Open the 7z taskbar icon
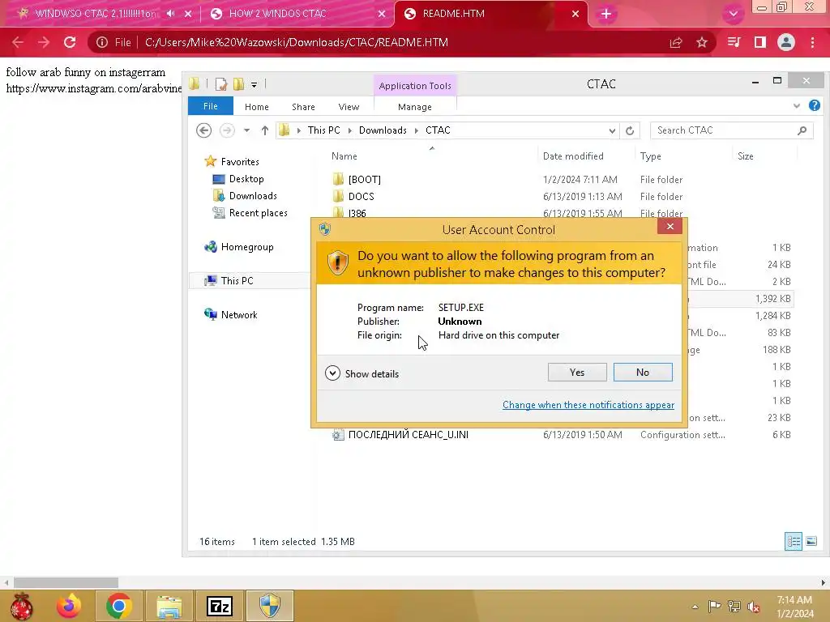830x622 pixels. click(x=220, y=606)
